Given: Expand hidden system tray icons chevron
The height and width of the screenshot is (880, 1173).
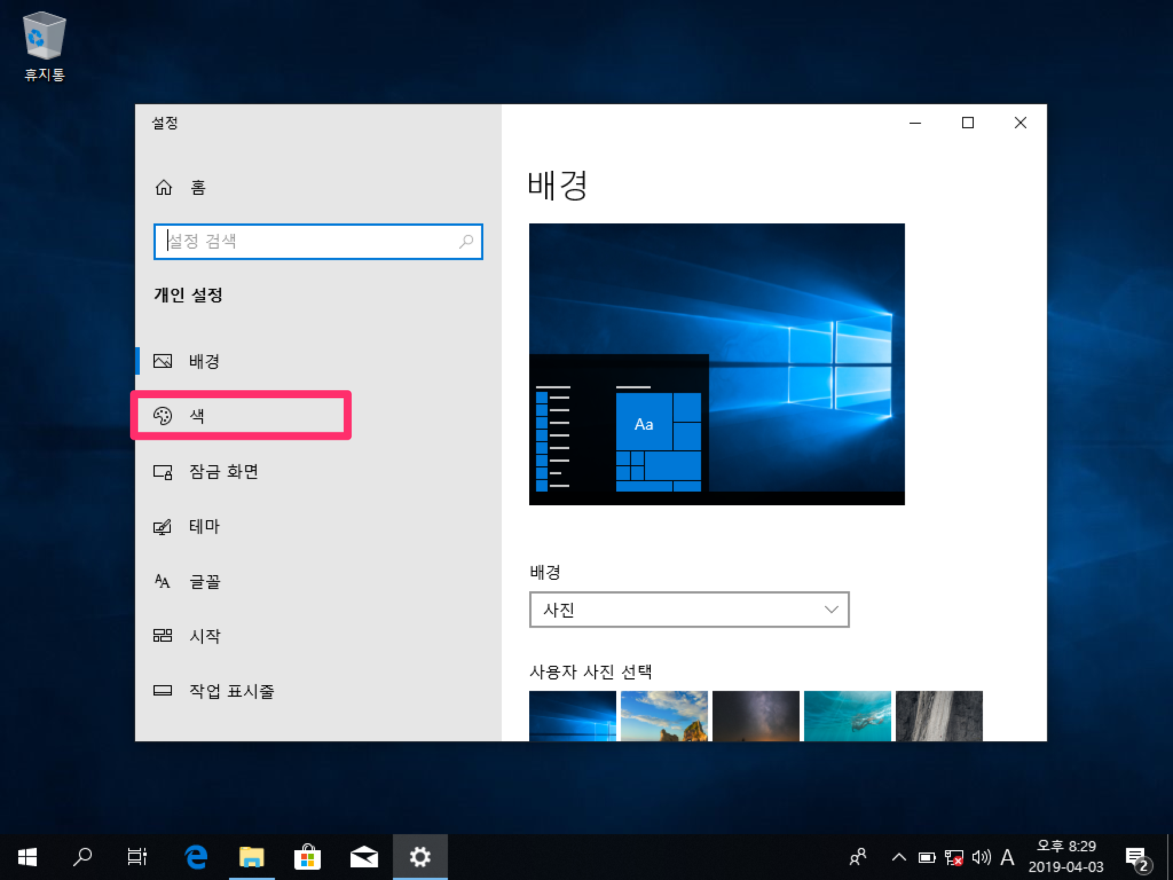Looking at the screenshot, I should (899, 857).
